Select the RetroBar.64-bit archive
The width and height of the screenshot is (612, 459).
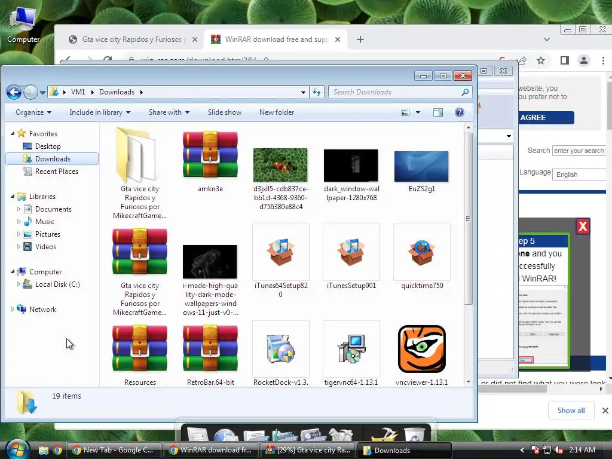pyautogui.click(x=210, y=348)
